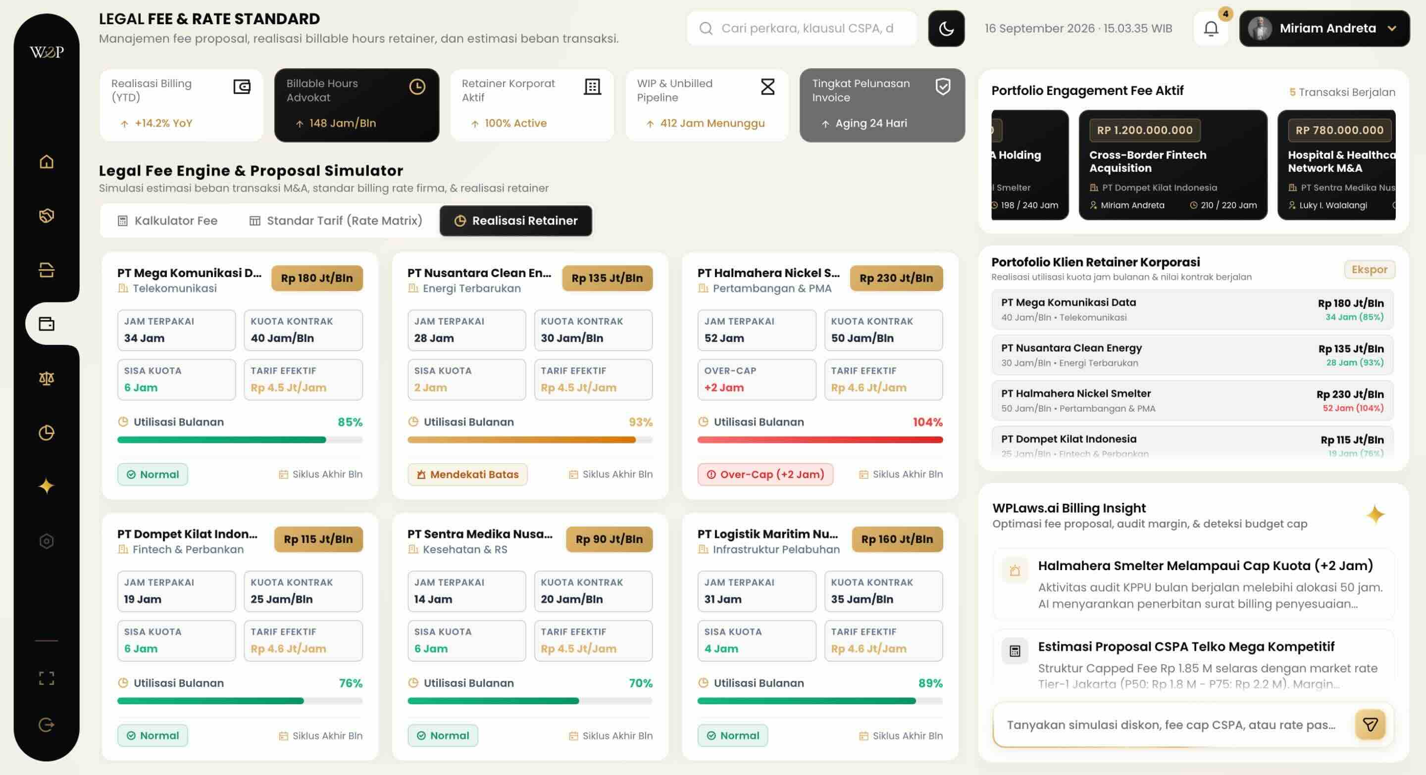Select PT Mega Komunikasi Data list row
The image size is (1426, 775).
point(1192,309)
